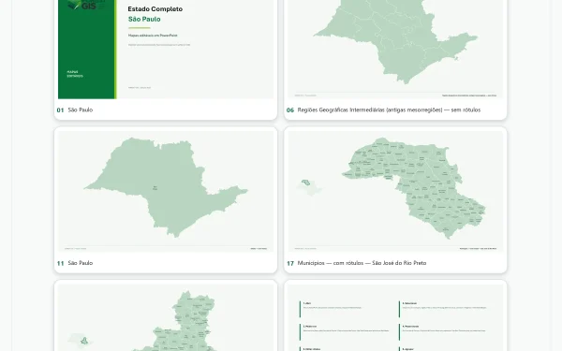Click caption '11 São Paulo'
This screenshot has width=562, height=351.
[75, 263]
